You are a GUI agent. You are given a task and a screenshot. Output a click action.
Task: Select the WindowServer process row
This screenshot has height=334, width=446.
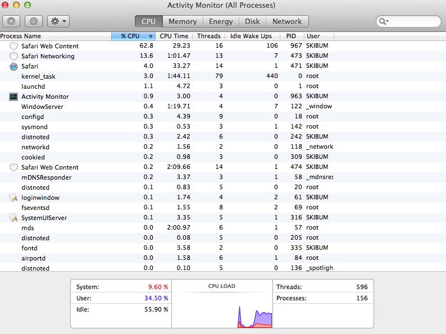click(x=223, y=107)
